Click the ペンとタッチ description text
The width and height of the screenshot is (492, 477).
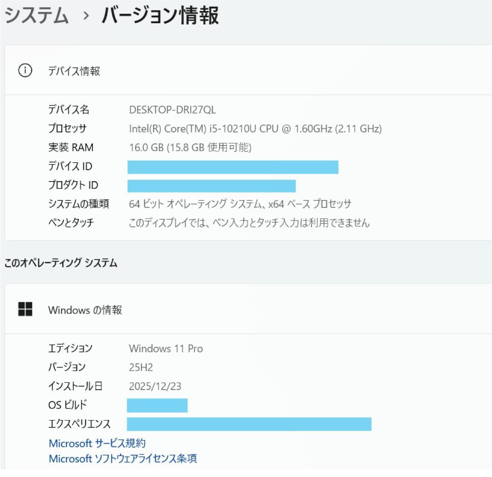(x=248, y=223)
